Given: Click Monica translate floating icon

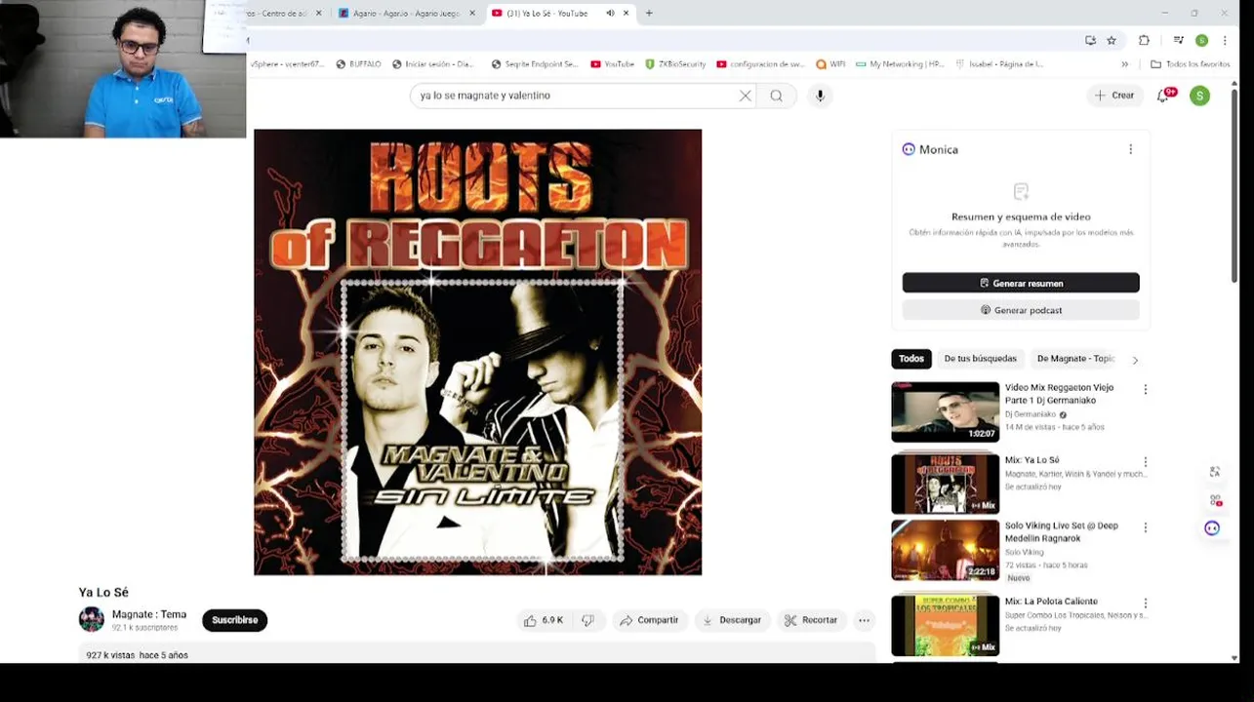Looking at the screenshot, I should (x=1215, y=472).
